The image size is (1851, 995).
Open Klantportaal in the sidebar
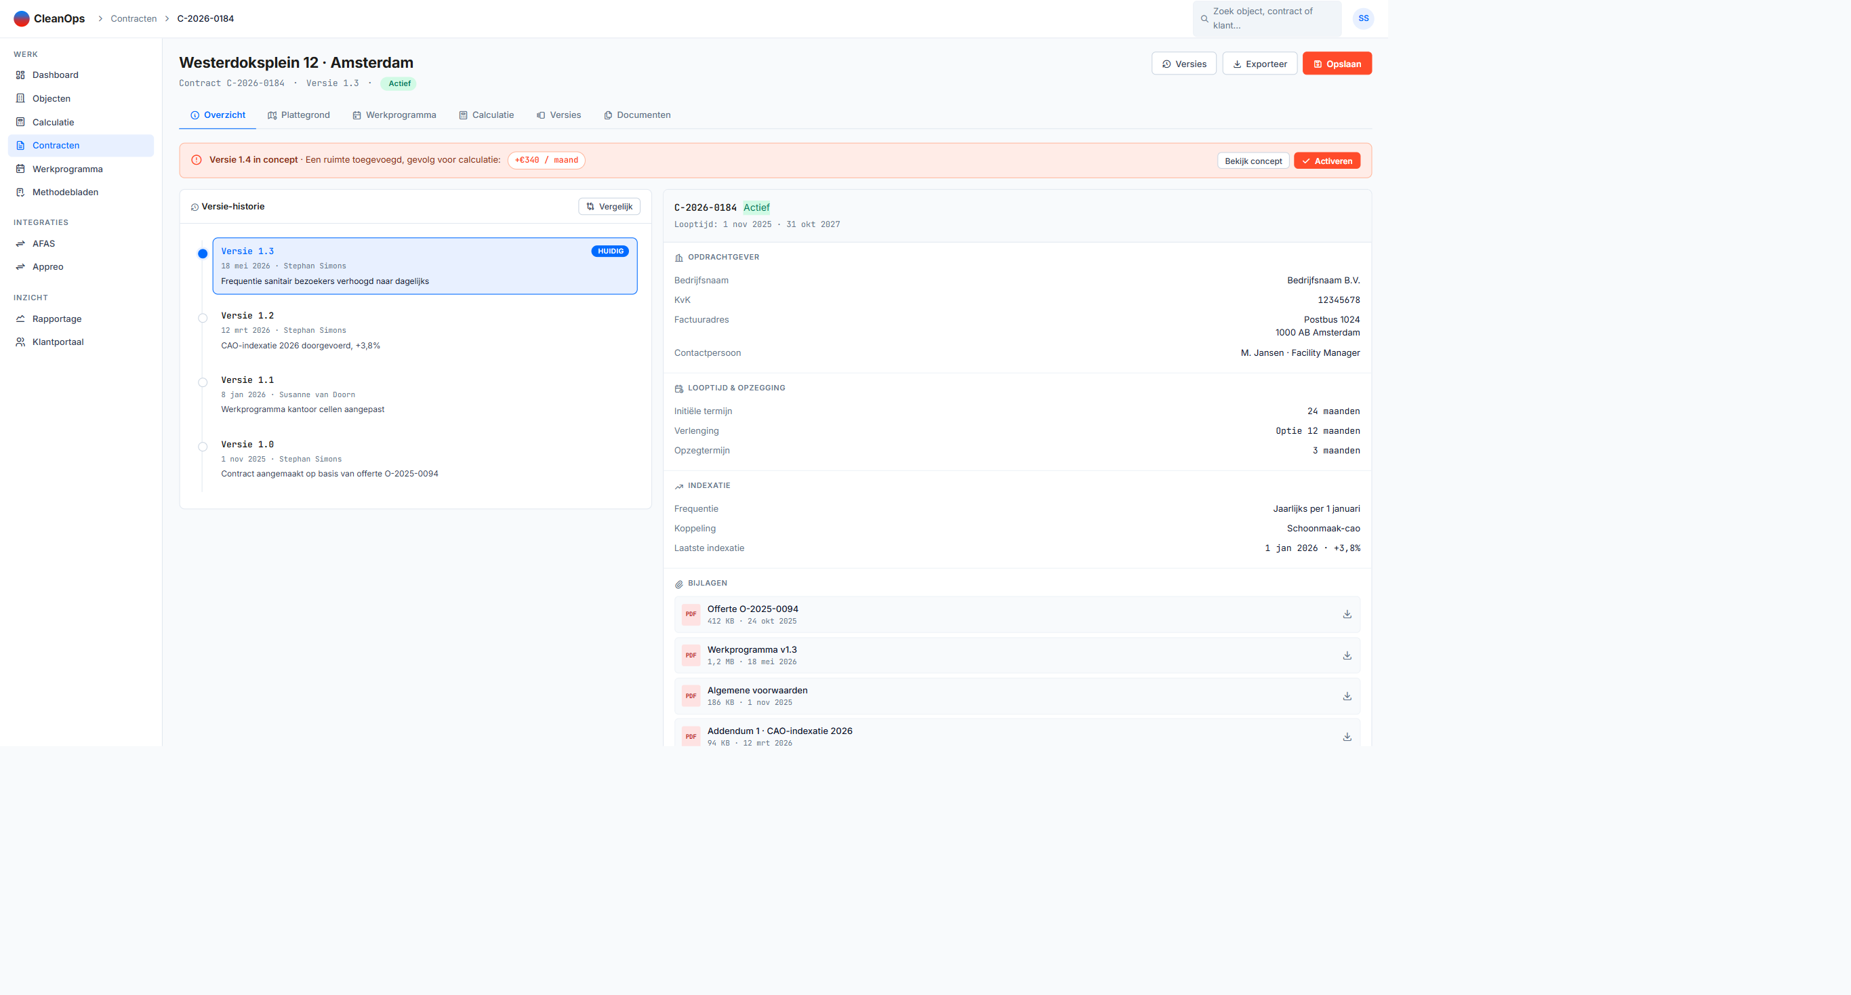pos(81,342)
